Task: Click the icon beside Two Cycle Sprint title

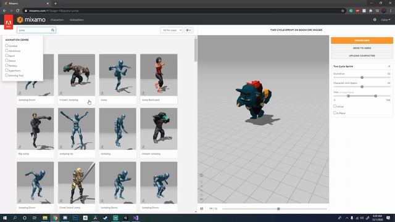Action: 389,67
